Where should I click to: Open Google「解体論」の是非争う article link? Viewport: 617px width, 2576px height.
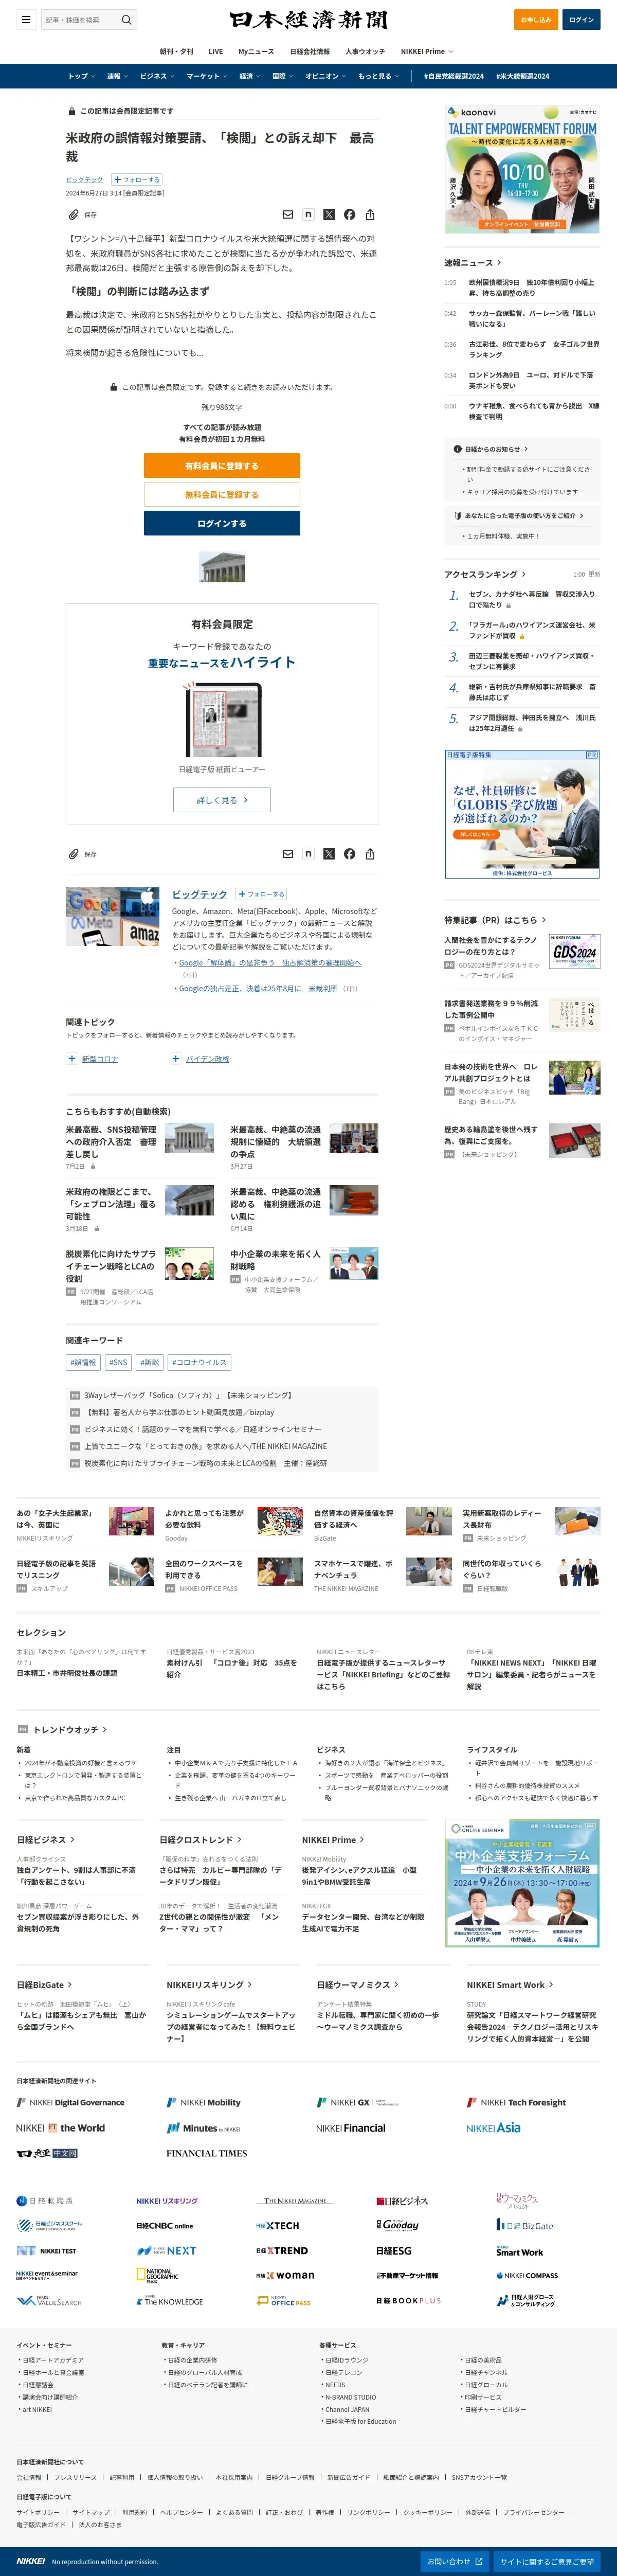click(x=270, y=963)
